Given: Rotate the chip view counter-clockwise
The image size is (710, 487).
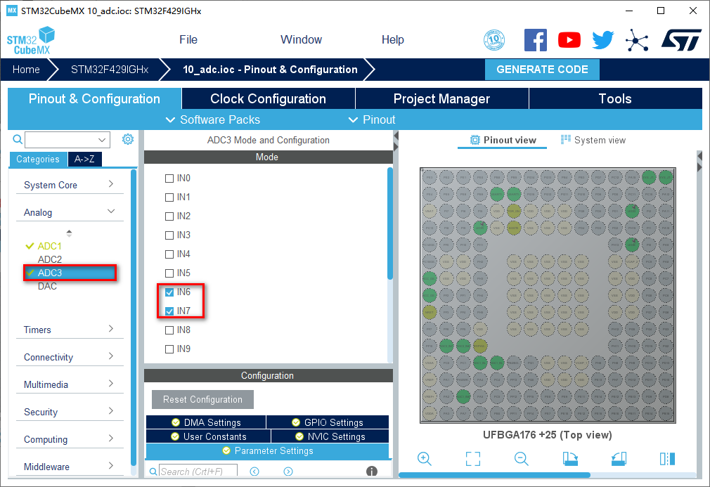Looking at the screenshot, I should coord(619,459).
